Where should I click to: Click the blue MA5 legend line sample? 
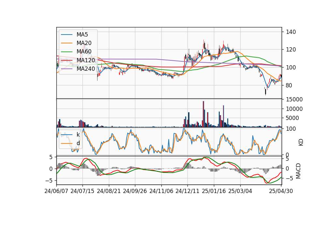67,35
